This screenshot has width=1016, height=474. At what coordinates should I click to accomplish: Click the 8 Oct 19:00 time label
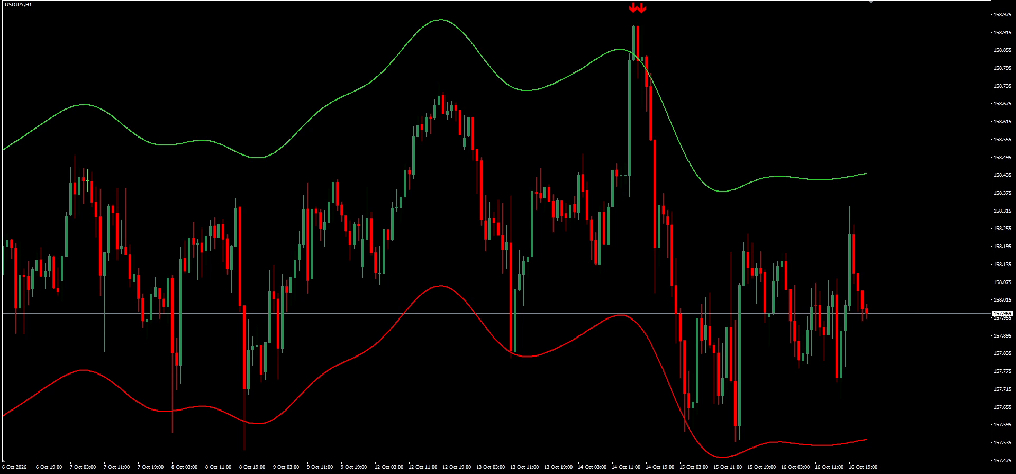[x=252, y=467]
